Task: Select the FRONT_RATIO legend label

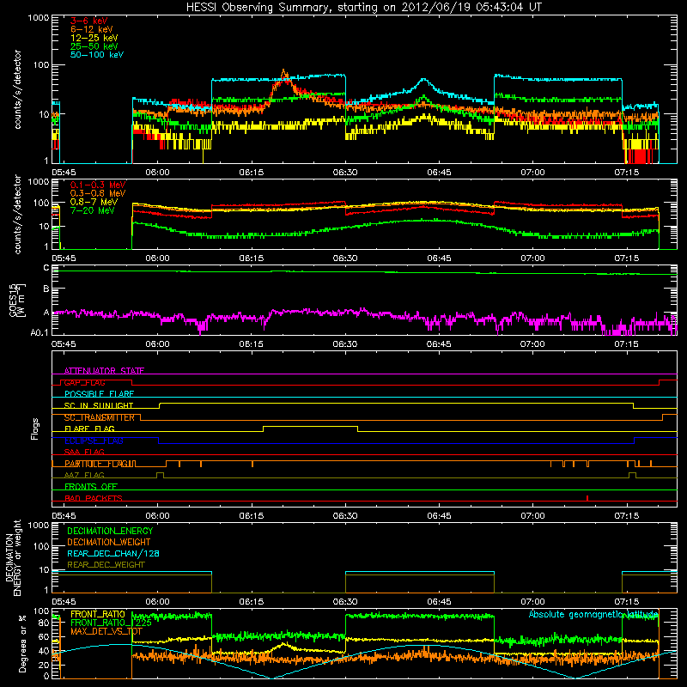Action: [x=98, y=614]
